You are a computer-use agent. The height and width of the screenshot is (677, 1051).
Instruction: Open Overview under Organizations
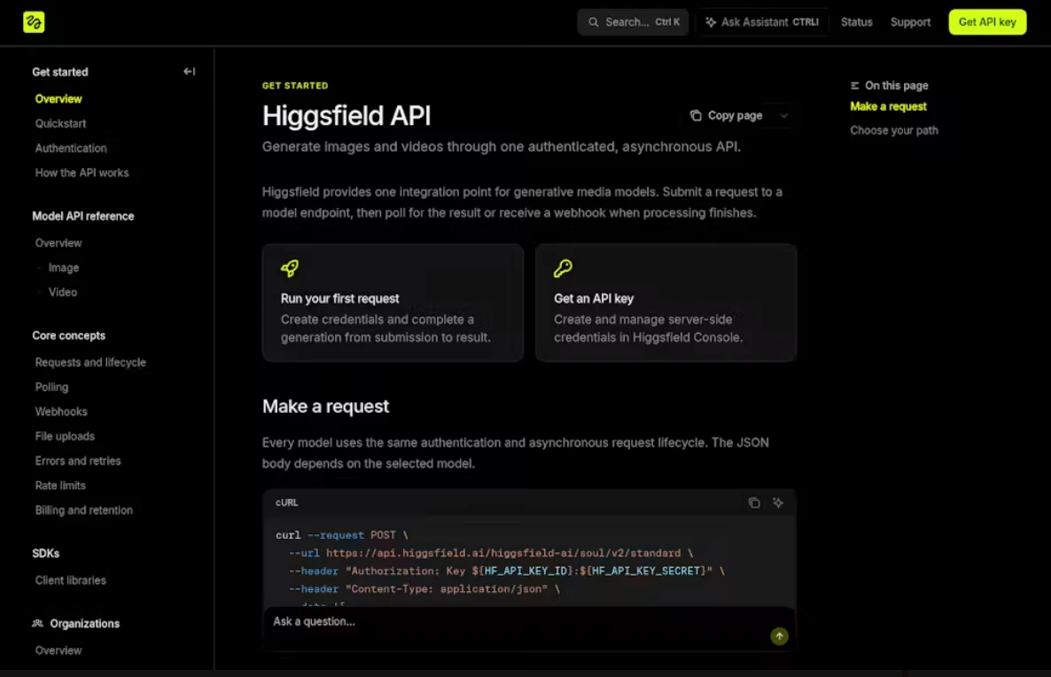point(58,650)
